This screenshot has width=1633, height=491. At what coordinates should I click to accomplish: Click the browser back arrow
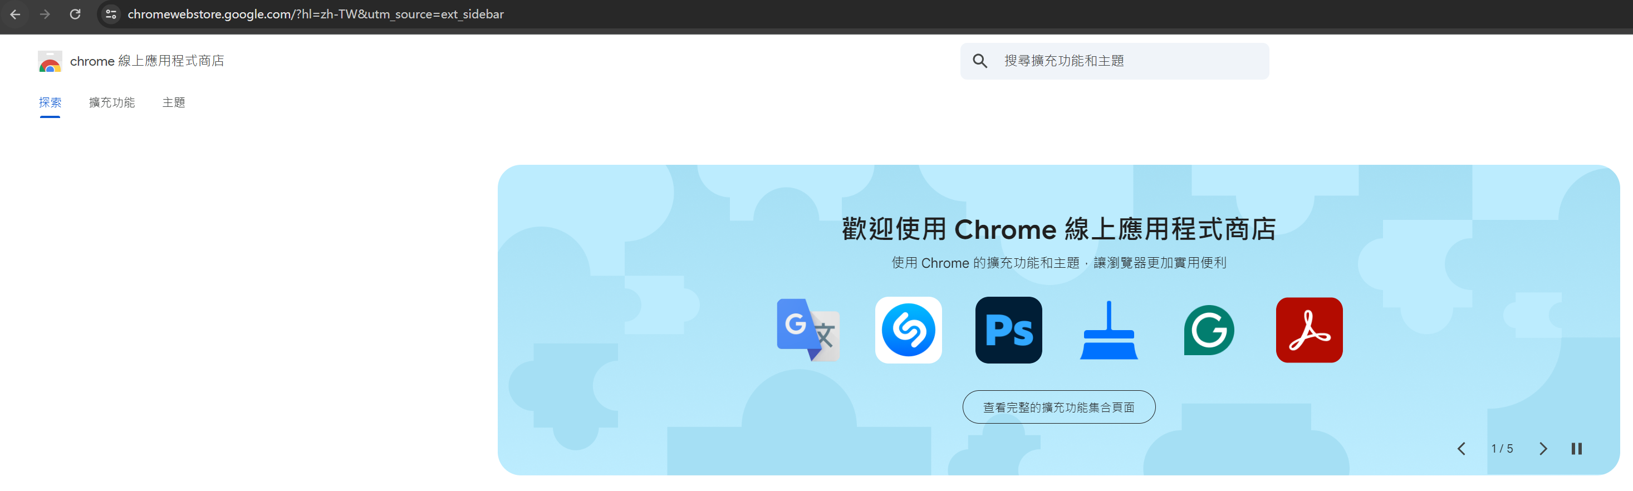[15, 14]
